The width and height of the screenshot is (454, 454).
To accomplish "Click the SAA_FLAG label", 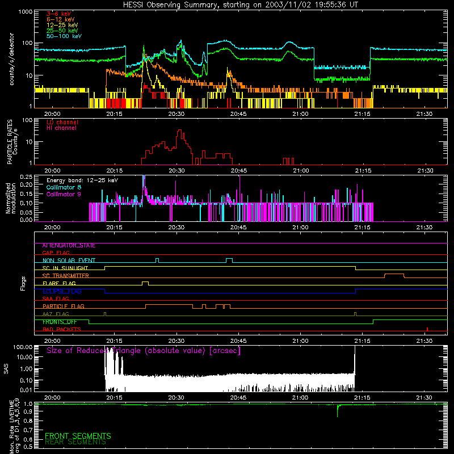I will coord(56,299).
